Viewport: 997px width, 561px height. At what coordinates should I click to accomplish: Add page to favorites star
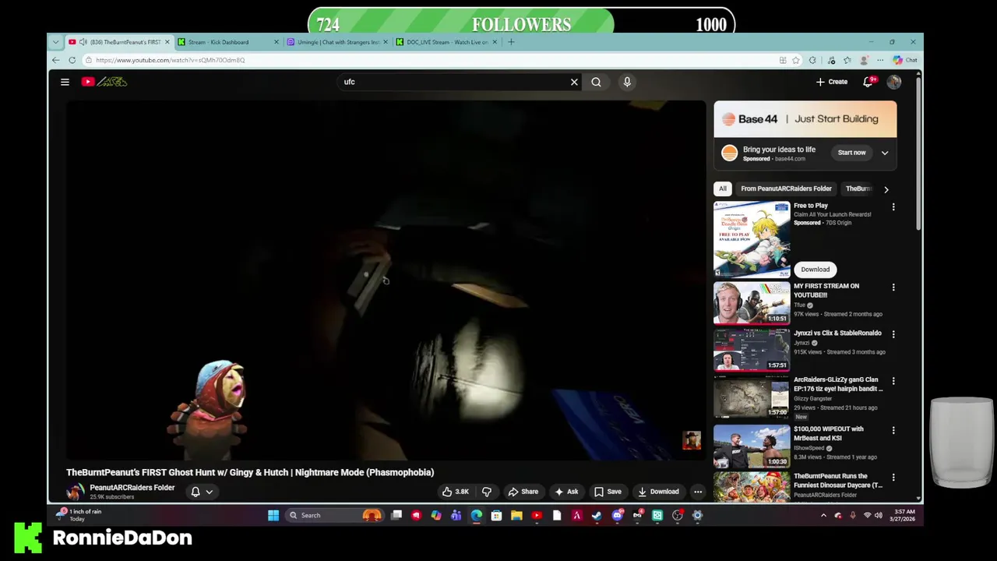(x=796, y=60)
